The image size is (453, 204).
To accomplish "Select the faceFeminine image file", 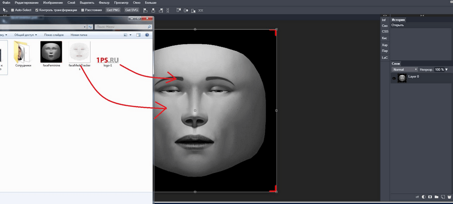I will [51, 54].
